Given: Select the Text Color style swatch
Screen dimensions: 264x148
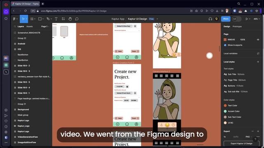Looking at the screenshot, I should (x=225, y=106).
